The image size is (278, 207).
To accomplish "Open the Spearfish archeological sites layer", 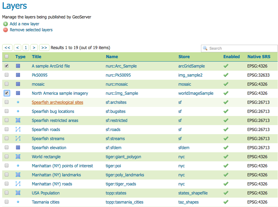I will tap(57, 102).
